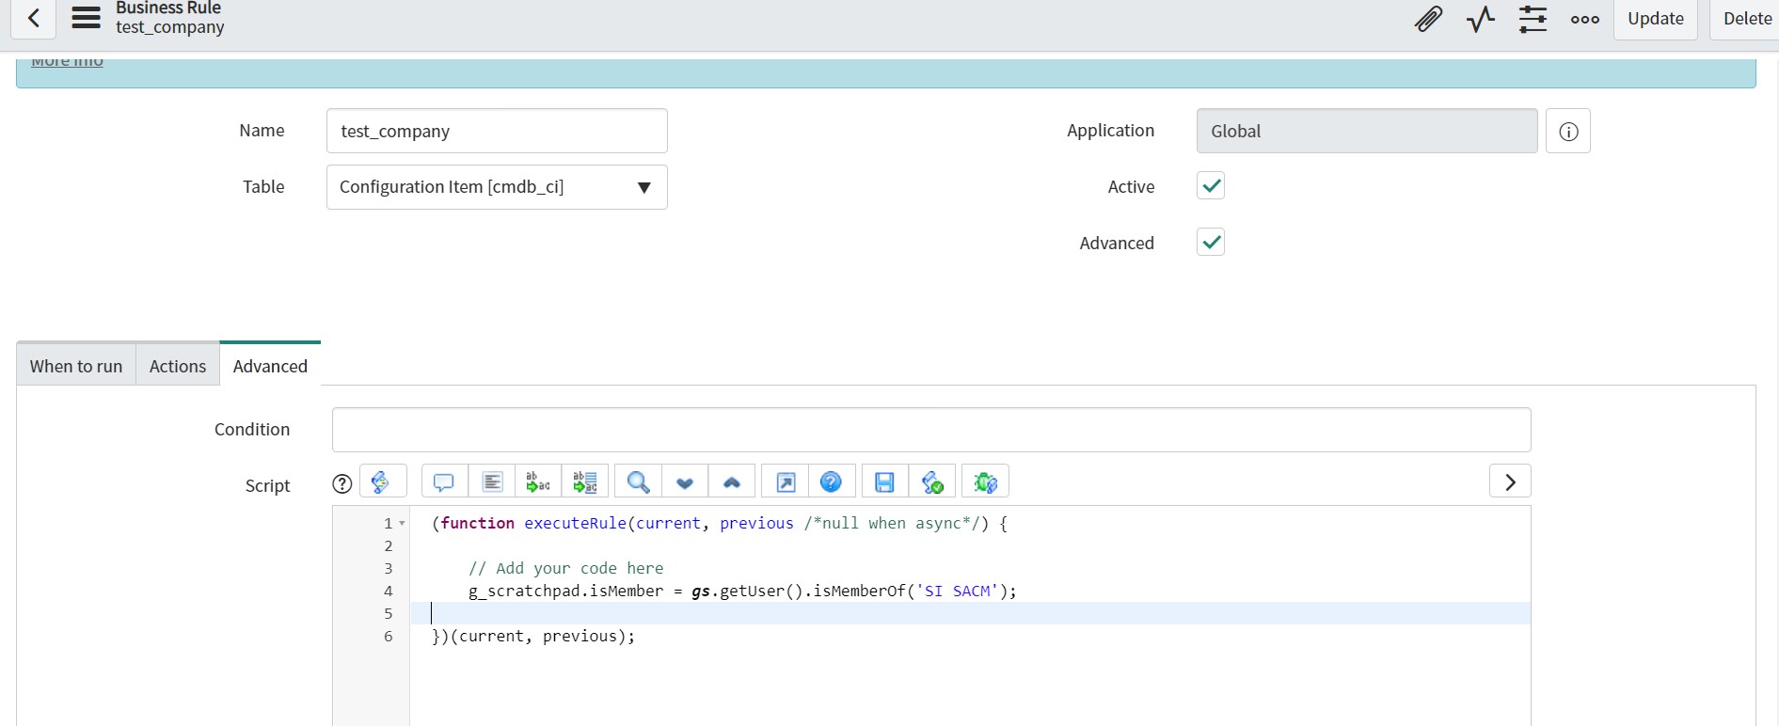
Task: Open the blue editor help icon
Action: [x=831, y=481]
